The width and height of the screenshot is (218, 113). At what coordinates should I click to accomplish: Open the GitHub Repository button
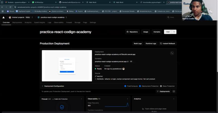point(132,32)
